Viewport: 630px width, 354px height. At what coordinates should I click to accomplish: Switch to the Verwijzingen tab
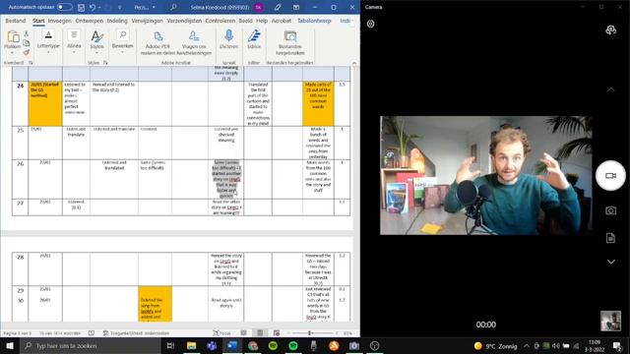(x=148, y=21)
